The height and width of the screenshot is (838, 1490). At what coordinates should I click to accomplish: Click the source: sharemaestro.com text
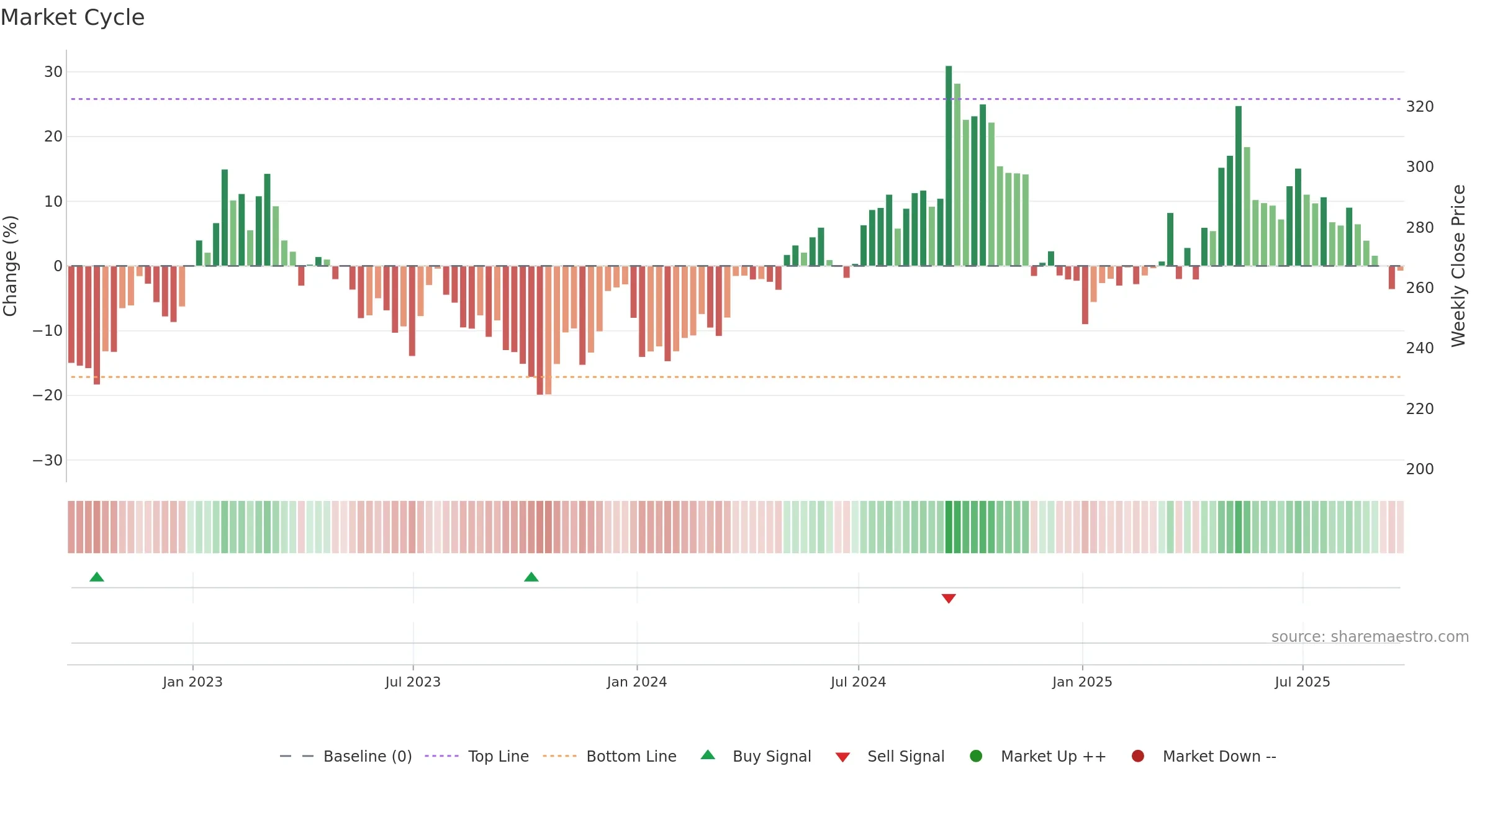(1370, 636)
